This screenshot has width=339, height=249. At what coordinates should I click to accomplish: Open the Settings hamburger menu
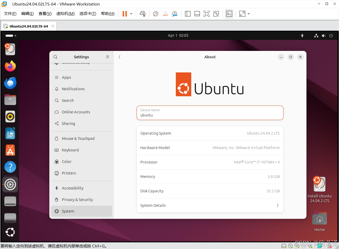108,57
